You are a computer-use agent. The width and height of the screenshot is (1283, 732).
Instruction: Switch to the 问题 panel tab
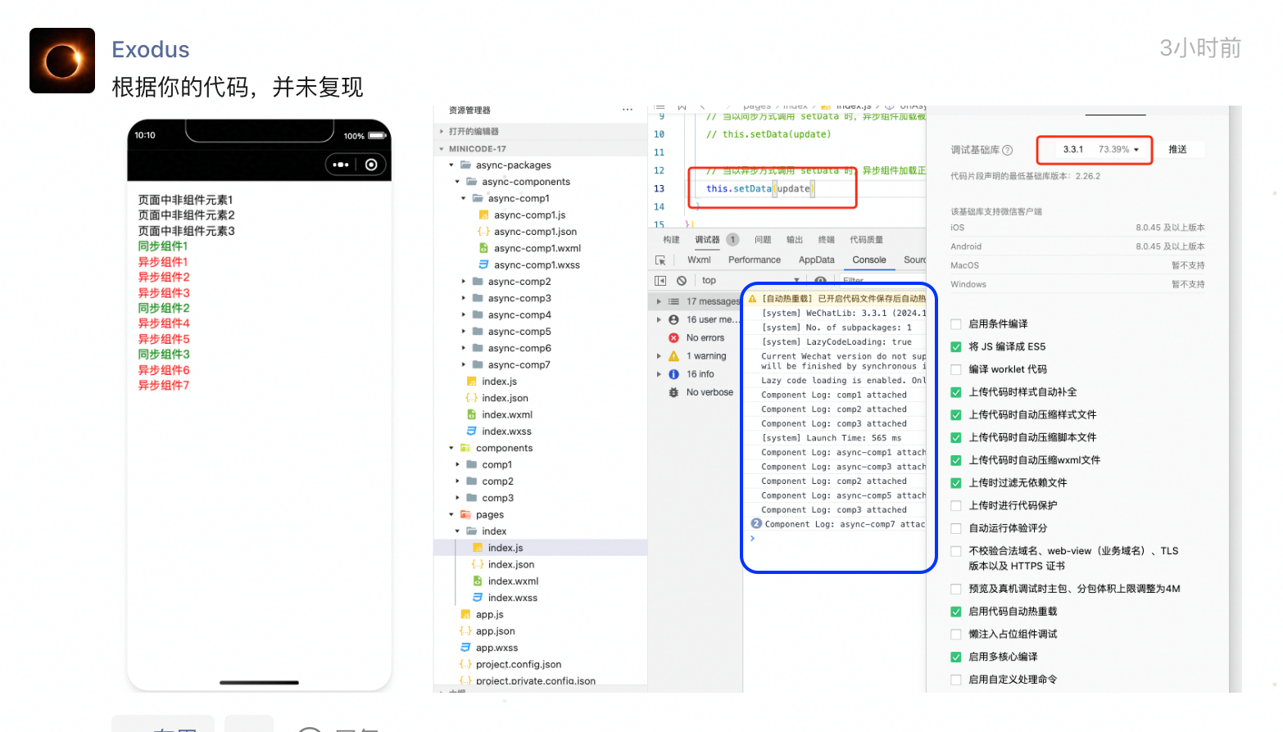tap(763, 240)
